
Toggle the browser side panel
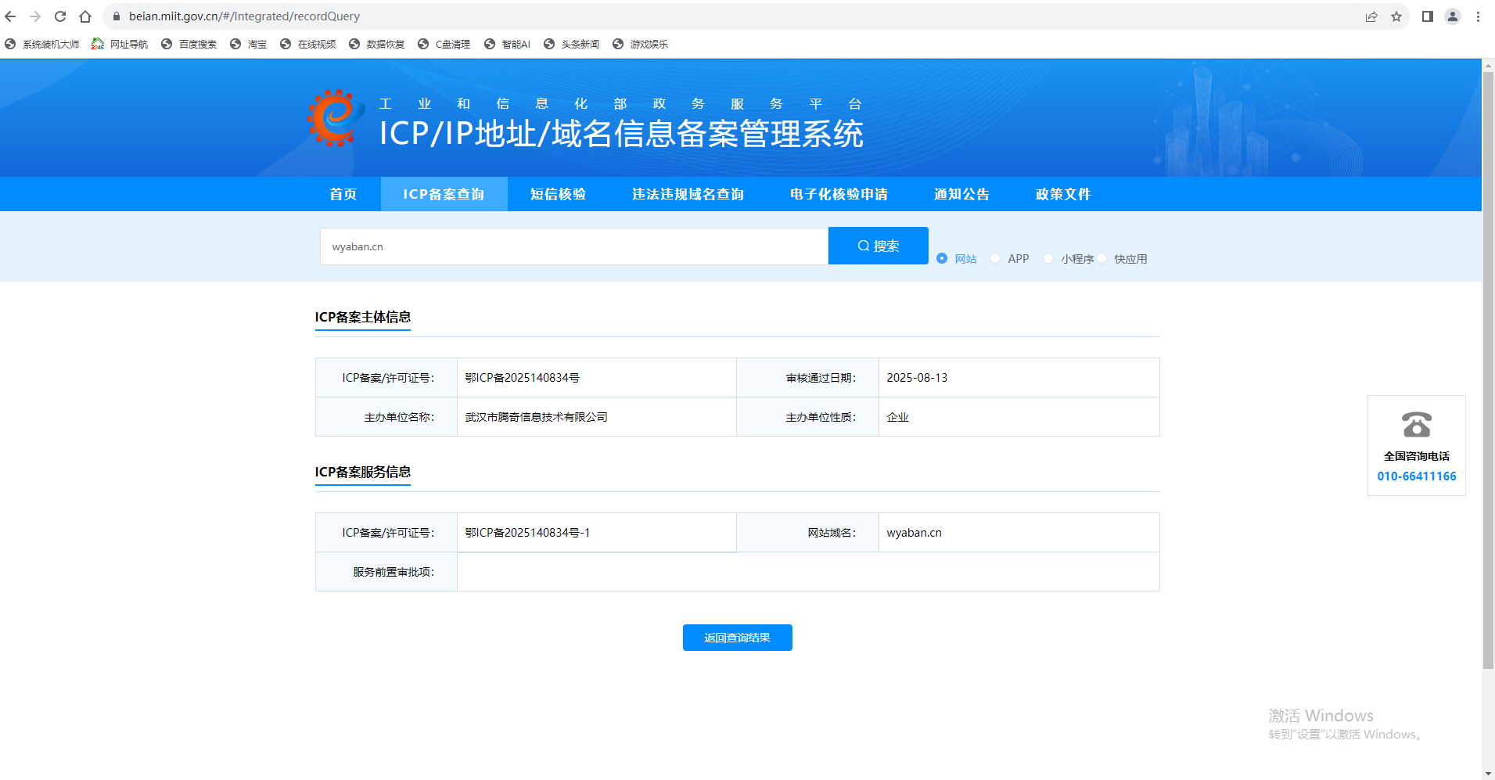pyautogui.click(x=1428, y=16)
